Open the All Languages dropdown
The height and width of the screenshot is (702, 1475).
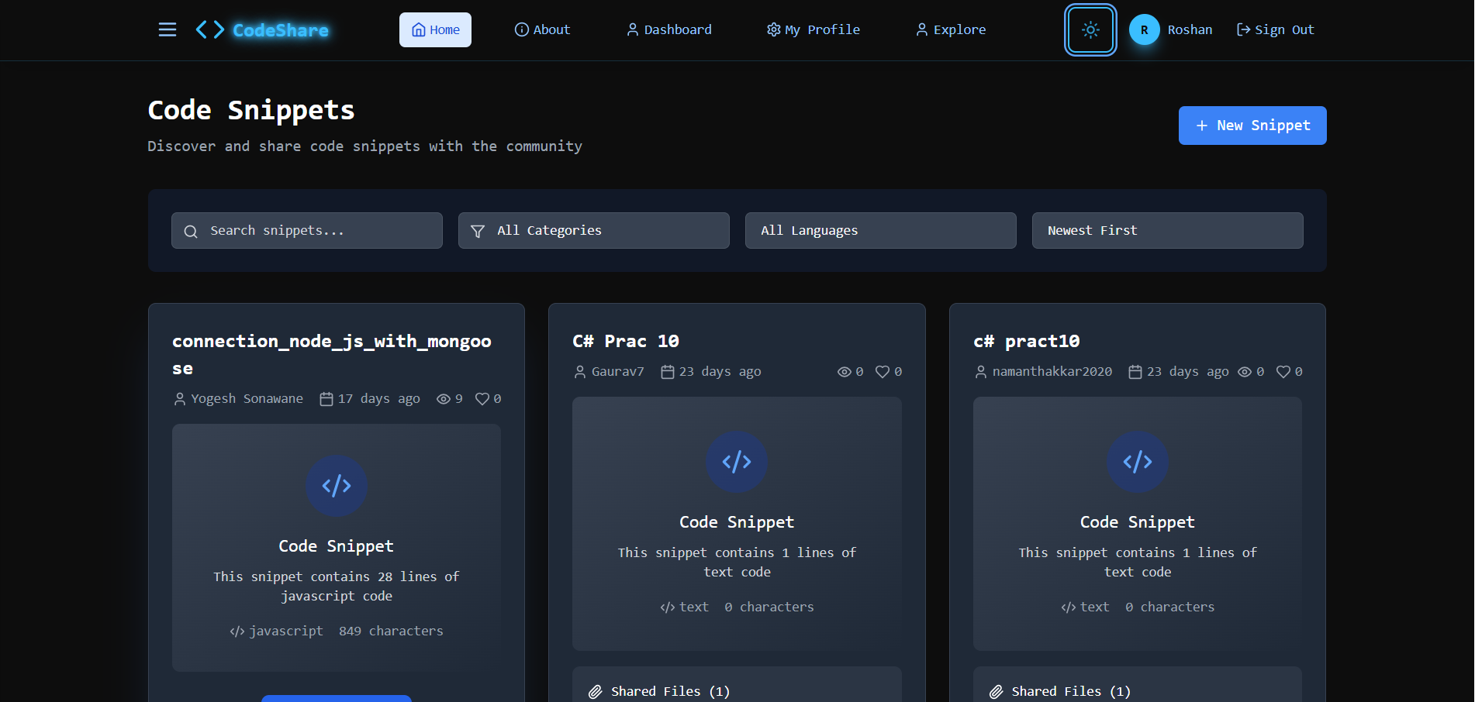[x=880, y=230]
